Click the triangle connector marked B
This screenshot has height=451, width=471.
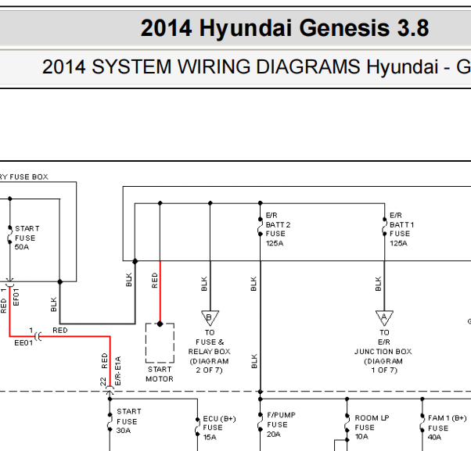coord(210,318)
